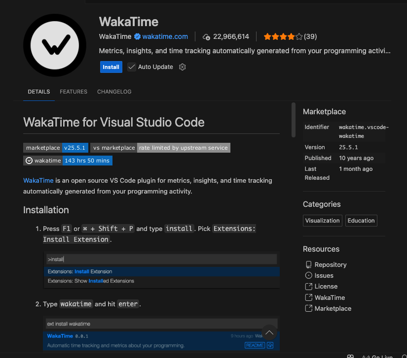Click the accounts icon in the status bar
The height and width of the screenshot is (358, 407).
coord(350,356)
